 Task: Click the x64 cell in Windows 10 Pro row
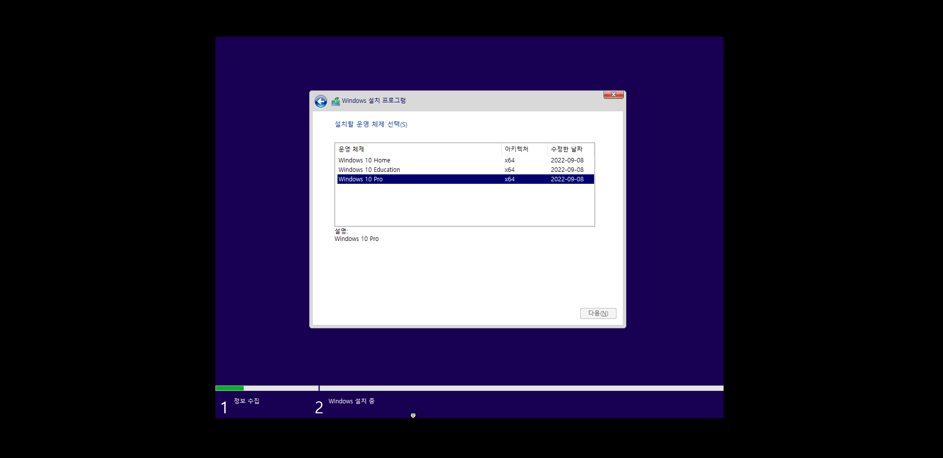(510, 179)
